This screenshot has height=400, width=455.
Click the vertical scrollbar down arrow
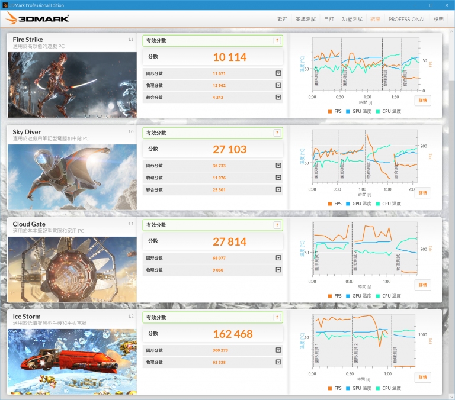(x=452, y=396)
